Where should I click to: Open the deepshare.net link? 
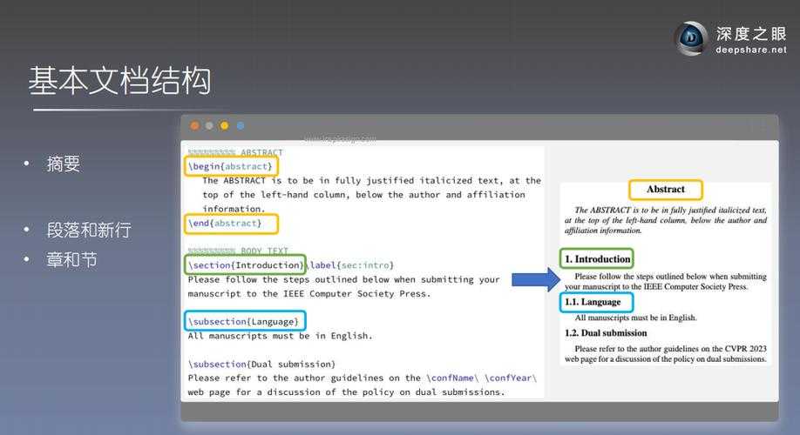(x=750, y=51)
